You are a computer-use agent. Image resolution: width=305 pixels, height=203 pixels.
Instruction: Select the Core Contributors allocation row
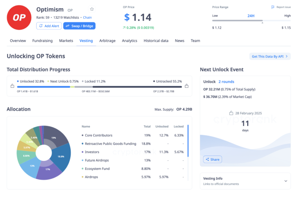(133, 135)
